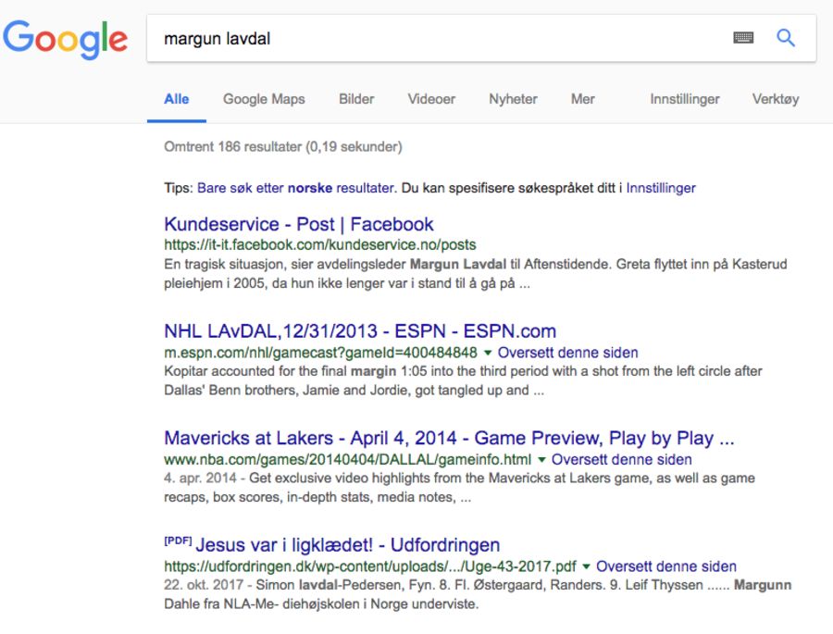Screen dimensions: 833x634
Task: Focus the search box containing margun lavdal
Action: (481, 38)
